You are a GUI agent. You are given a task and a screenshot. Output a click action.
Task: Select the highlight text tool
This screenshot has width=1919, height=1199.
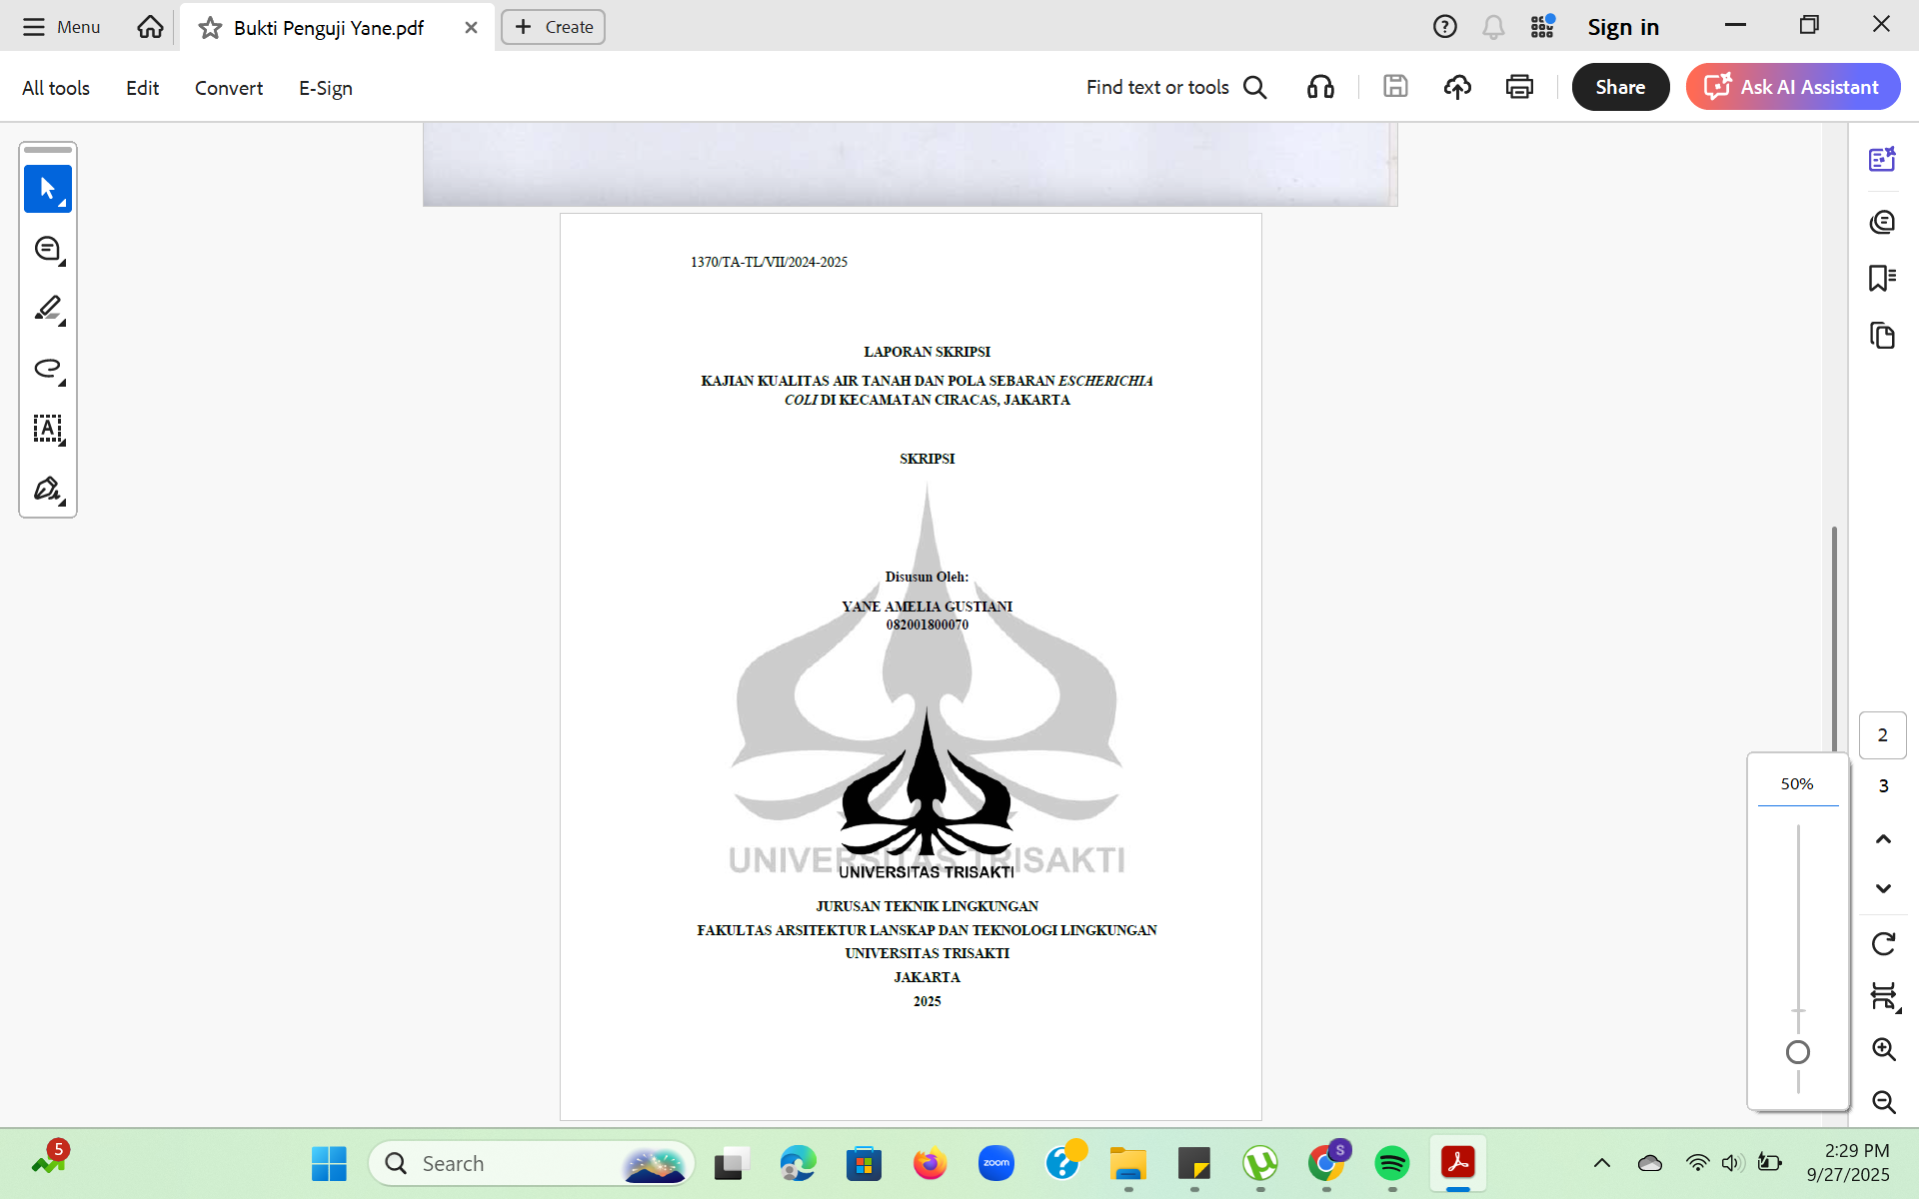click(47, 309)
